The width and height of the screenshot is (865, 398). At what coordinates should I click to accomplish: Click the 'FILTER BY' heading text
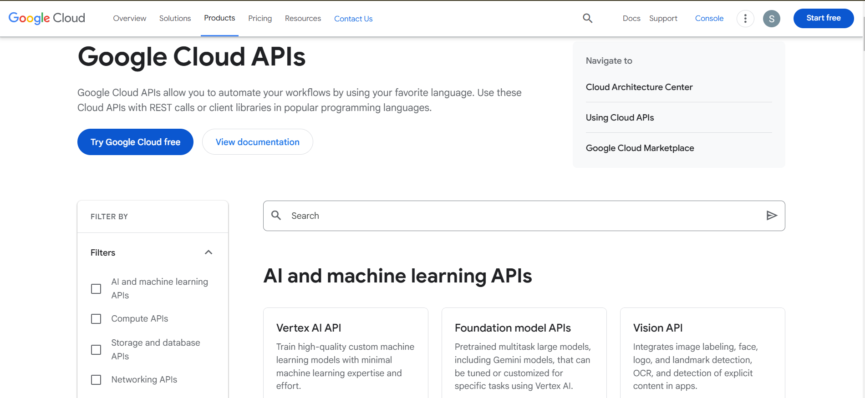[x=109, y=217]
